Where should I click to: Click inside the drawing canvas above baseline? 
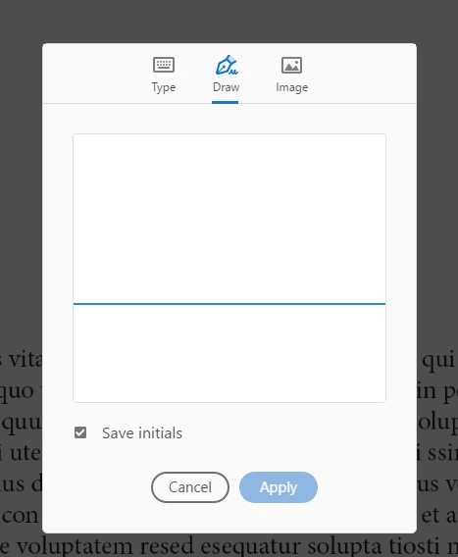[x=229, y=219]
